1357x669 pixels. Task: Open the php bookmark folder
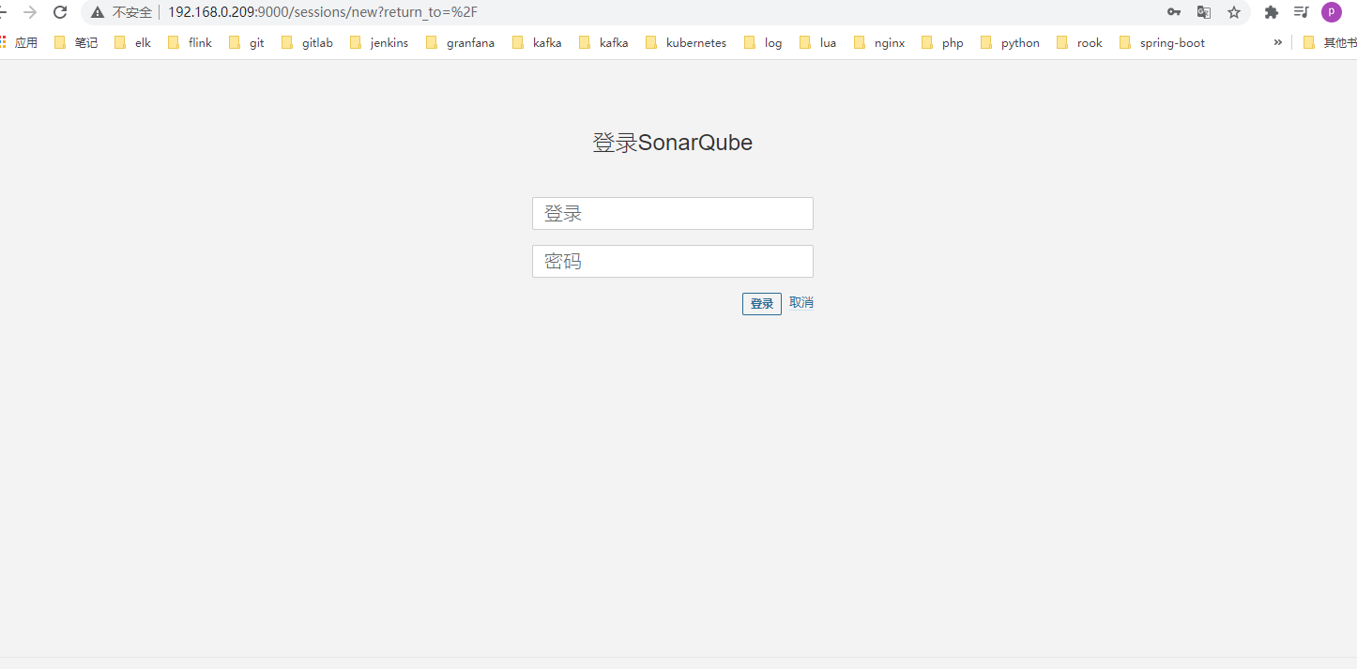pos(943,42)
